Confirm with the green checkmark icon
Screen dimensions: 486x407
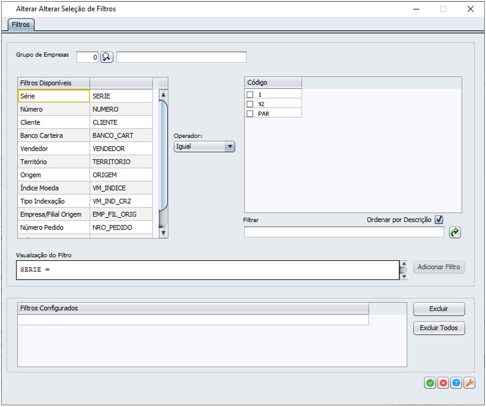click(430, 383)
